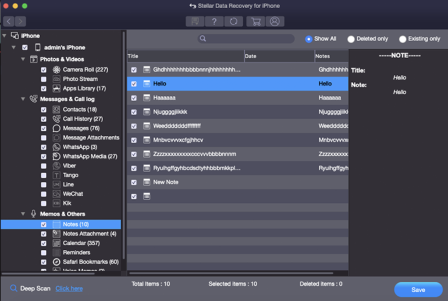Check the Viber checkbox

(x=44, y=166)
